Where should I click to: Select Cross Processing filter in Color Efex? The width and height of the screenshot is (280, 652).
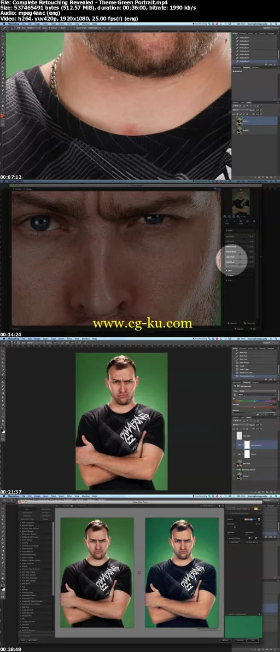[x=28, y=554]
